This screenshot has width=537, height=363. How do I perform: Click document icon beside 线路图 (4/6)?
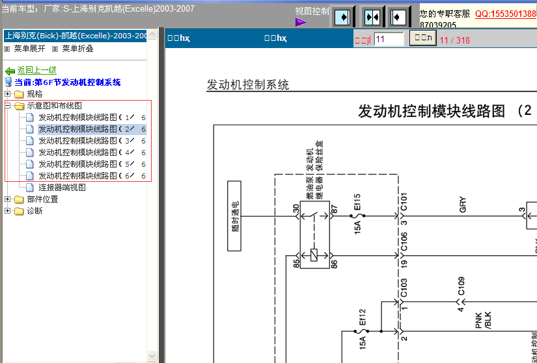pos(30,153)
